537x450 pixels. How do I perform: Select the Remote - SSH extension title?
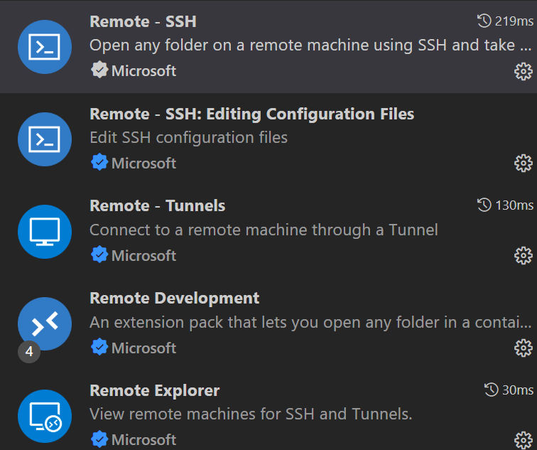(143, 21)
